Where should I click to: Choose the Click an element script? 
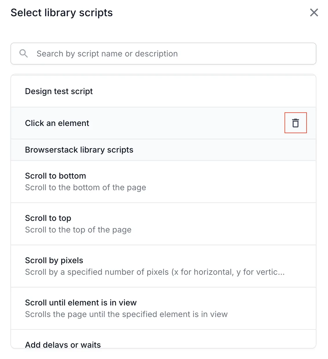click(x=57, y=123)
